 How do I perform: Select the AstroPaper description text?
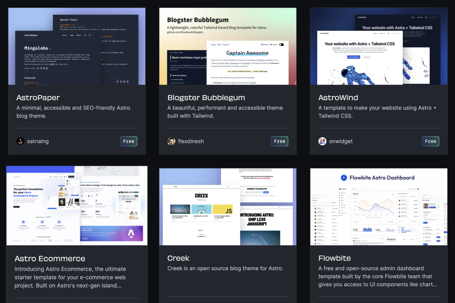73,112
